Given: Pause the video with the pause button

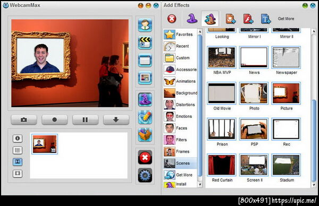Looking at the screenshot, I should point(85,119).
